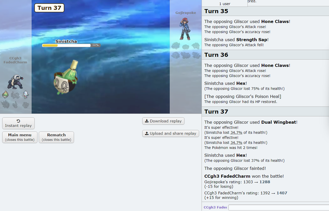Click the 31% HP label
The width and height of the screenshot is (329, 211).
coord(95,45)
